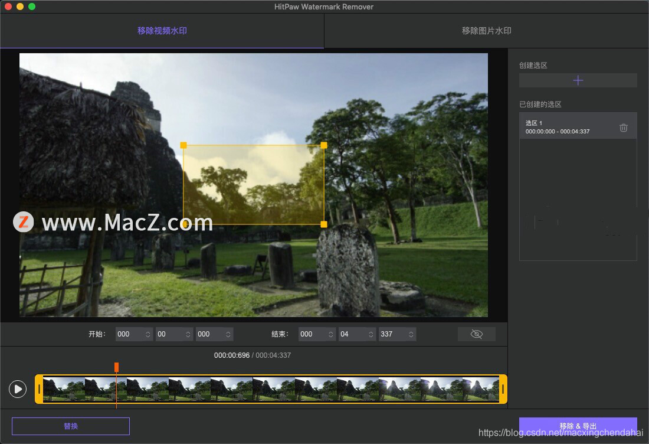Click the left yellow trim handle of the timeline
This screenshot has height=444, width=649.
39,389
